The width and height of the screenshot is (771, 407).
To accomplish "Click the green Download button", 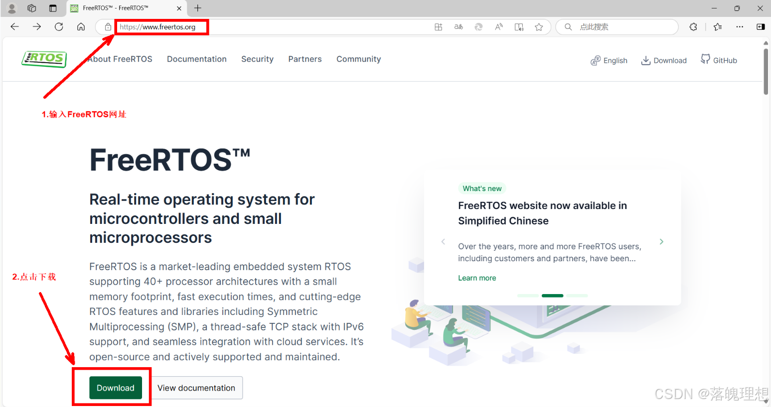I will 115,388.
